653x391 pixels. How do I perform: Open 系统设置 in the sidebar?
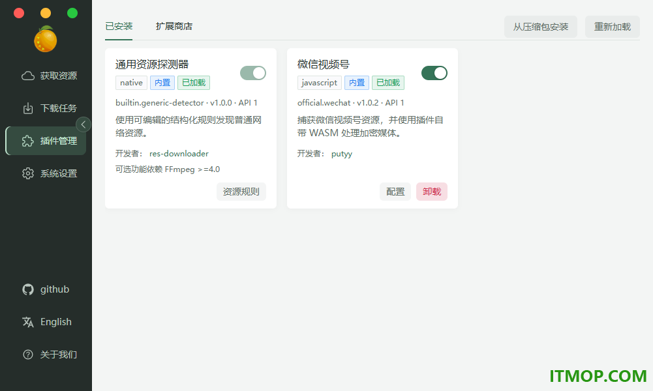[46, 173]
